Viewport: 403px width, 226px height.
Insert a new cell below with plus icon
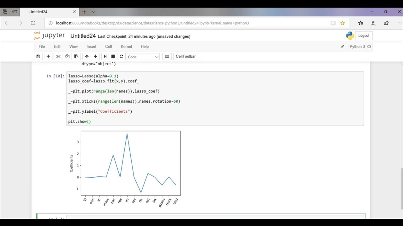point(48,56)
